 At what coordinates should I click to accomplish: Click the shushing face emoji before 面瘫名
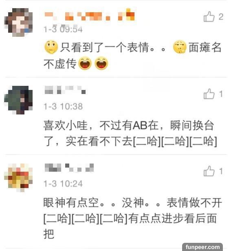click(180, 47)
